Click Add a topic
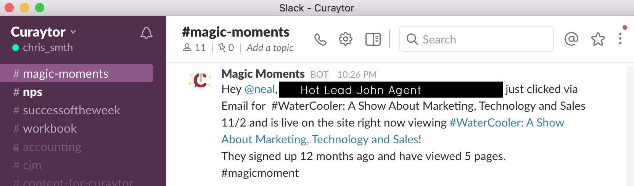 270,48
